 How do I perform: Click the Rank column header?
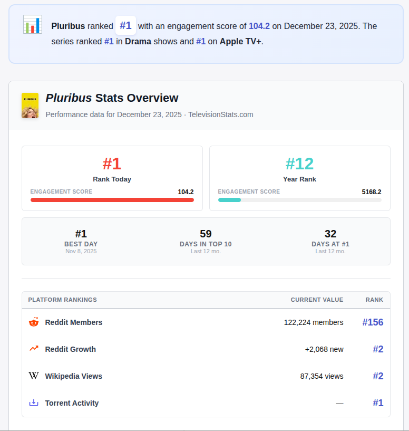click(x=374, y=300)
